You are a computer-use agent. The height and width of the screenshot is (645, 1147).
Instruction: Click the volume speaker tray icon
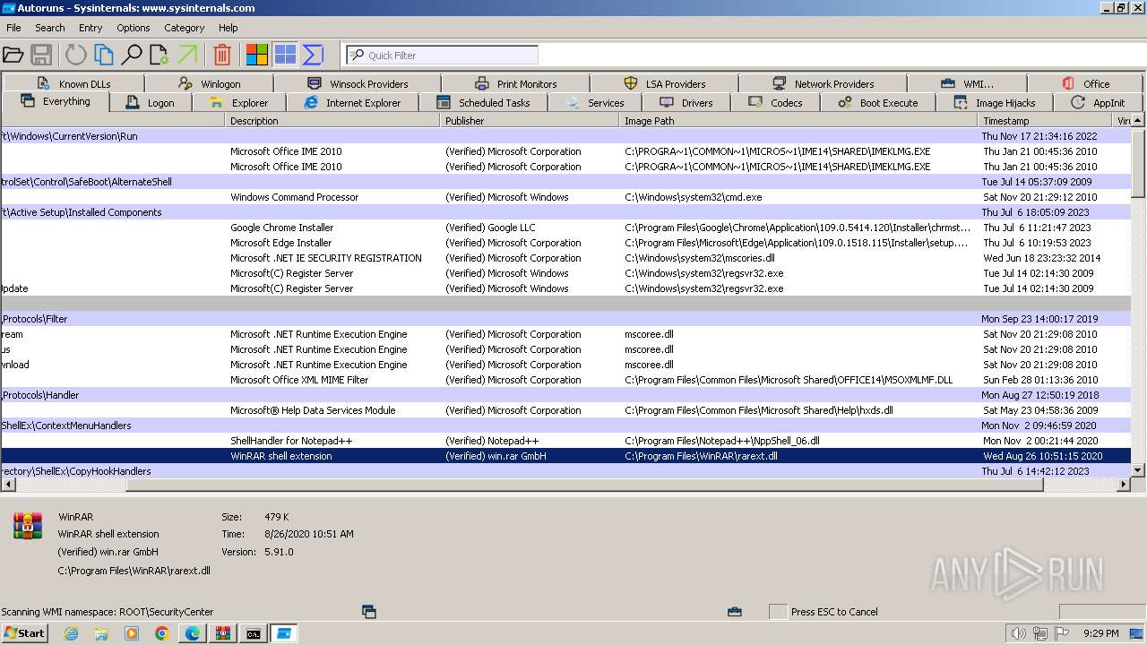[x=1019, y=633]
